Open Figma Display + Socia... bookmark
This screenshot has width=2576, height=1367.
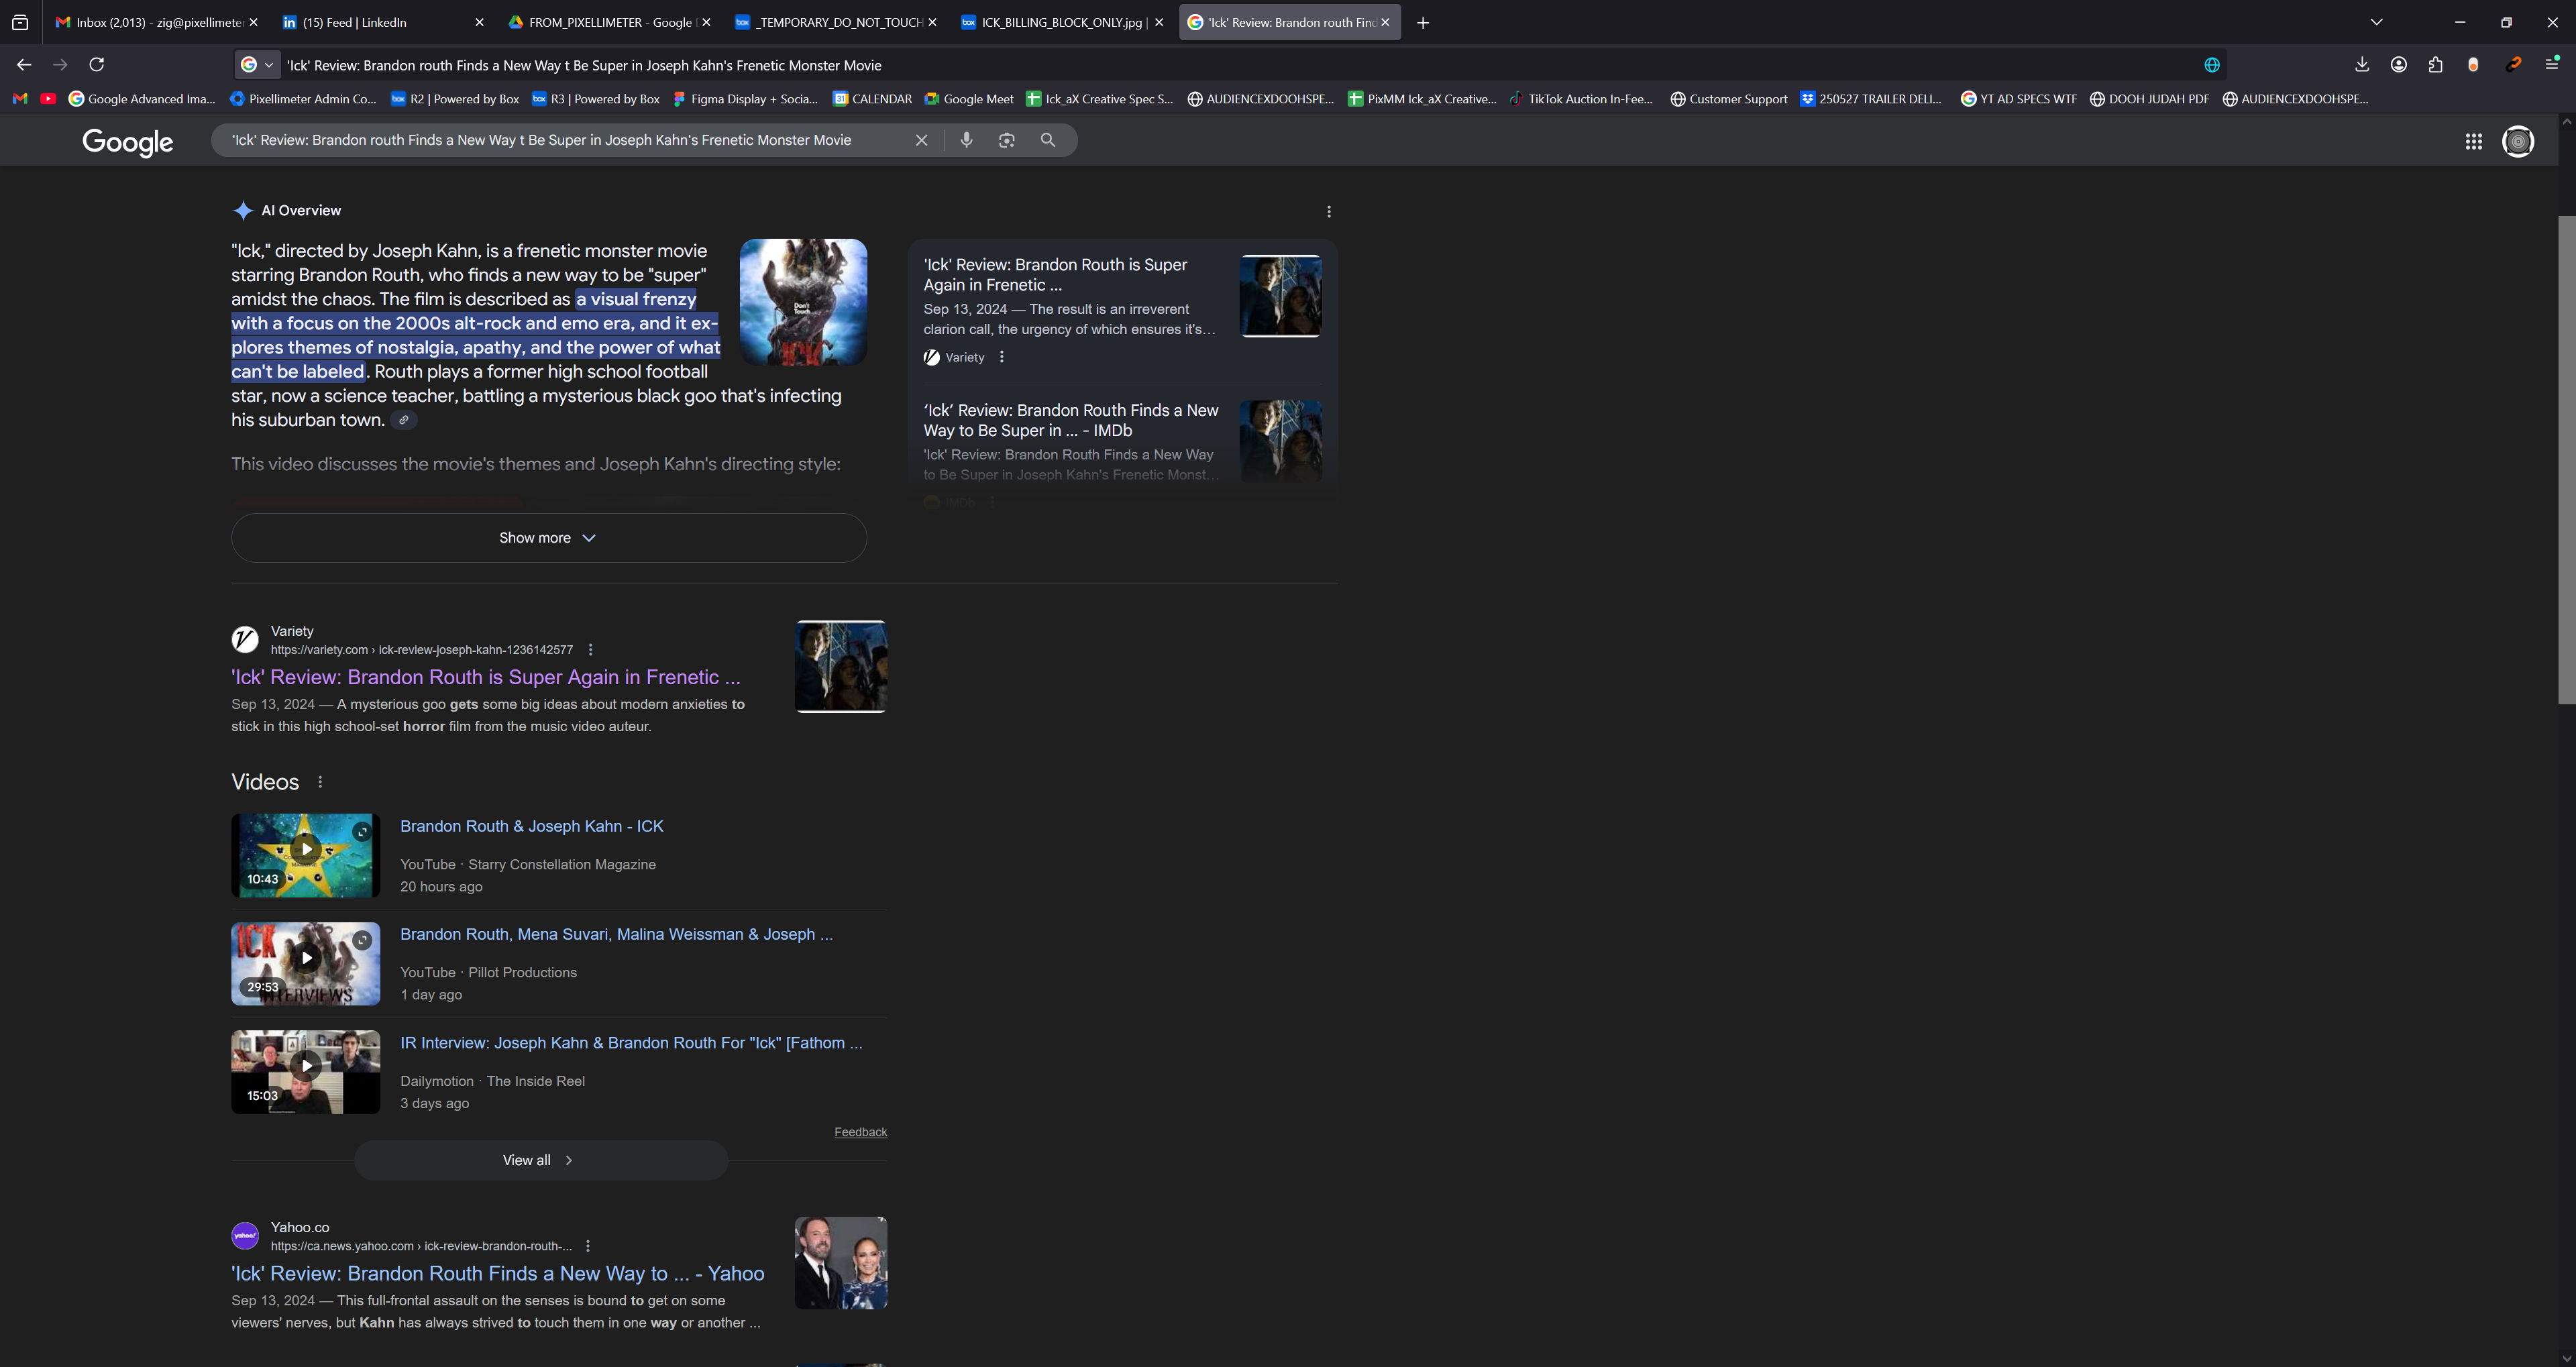(x=745, y=99)
